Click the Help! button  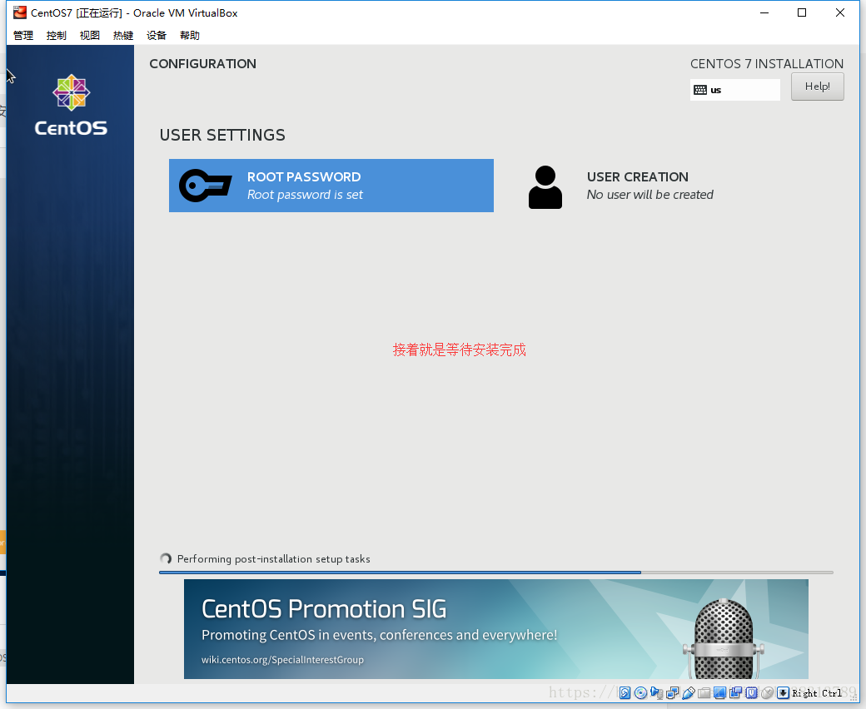(818, 87)
